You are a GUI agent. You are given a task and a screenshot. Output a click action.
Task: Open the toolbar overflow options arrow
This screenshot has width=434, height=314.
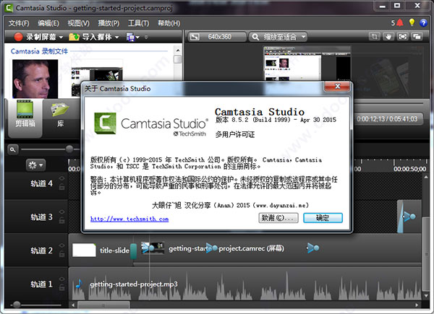tap(146, 37)
